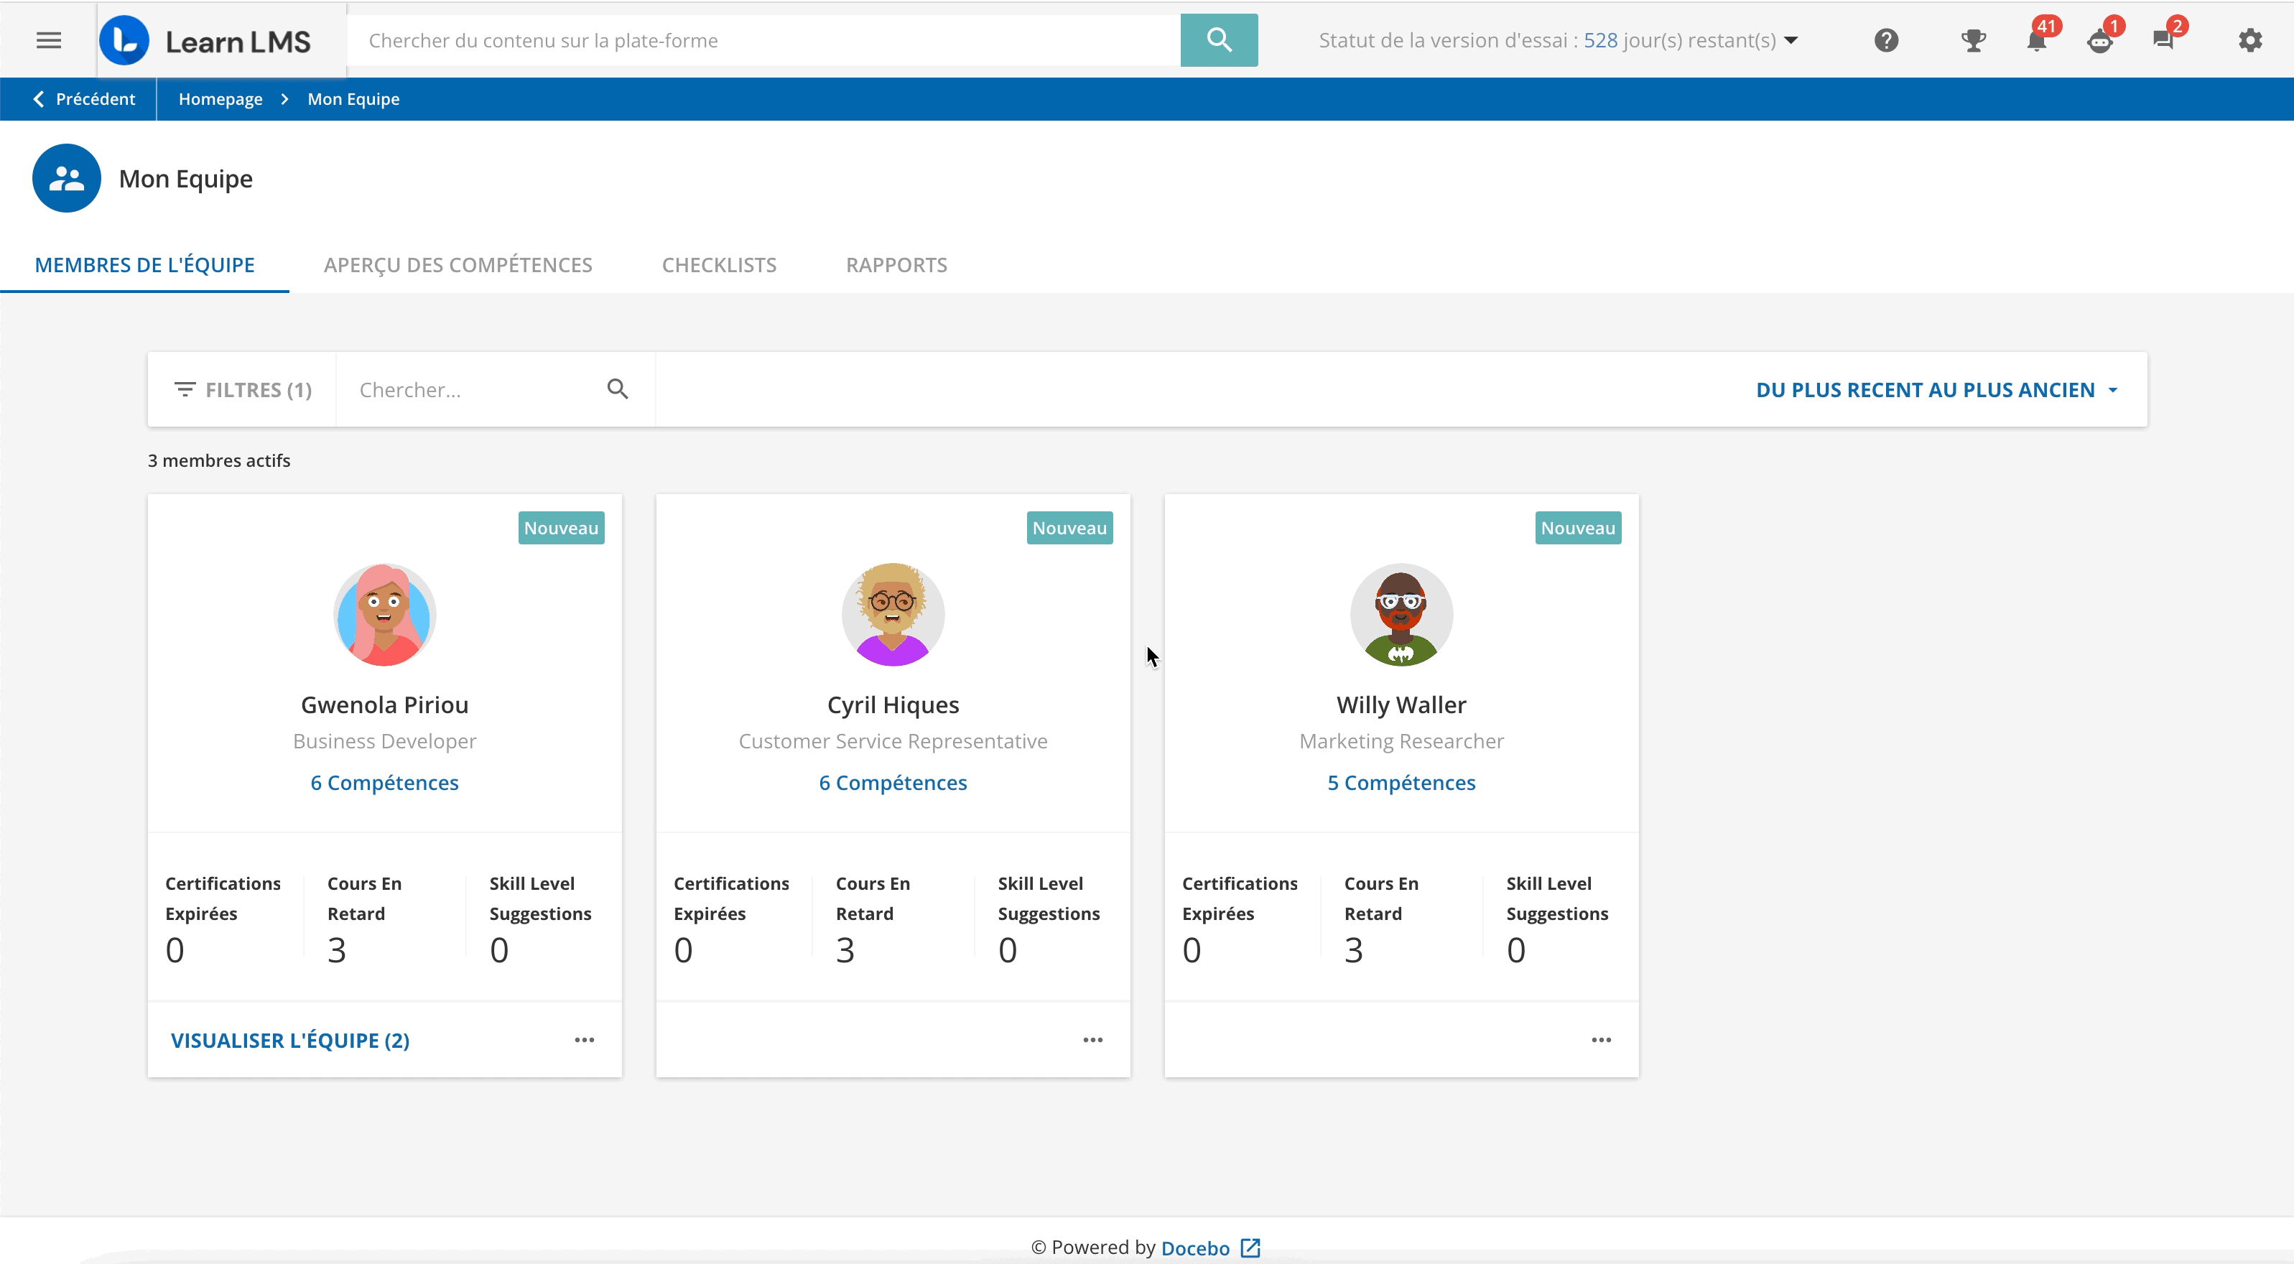Screen dimensions: 2294x1264
Task: Go to Homepage via breadcrumb
Action: [219, 98]
